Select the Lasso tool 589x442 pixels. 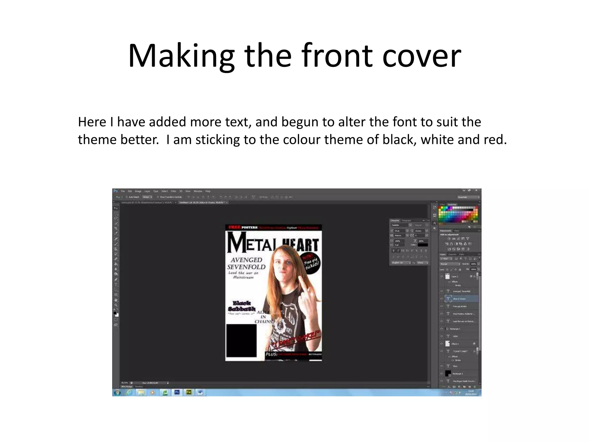click(116, 218)
